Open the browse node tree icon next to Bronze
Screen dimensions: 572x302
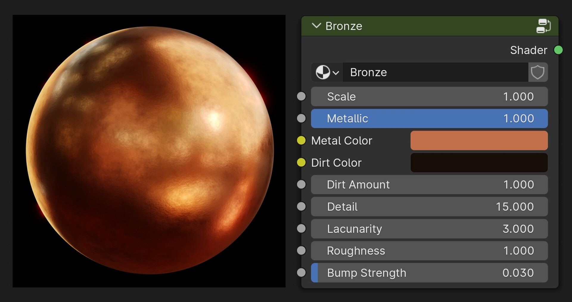click(x=327, y=72)
